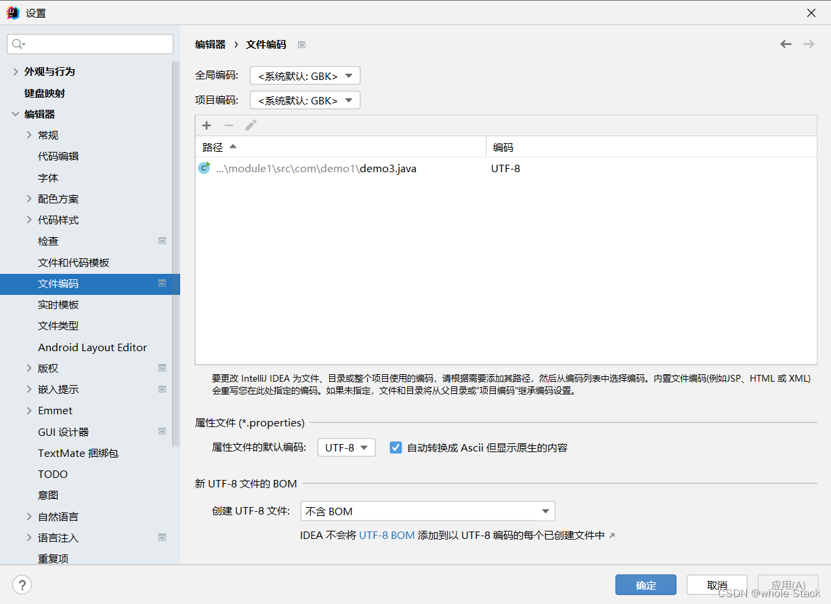Image resolution: width=831 pixels, height=604 pixels.
Task: Open the 项目编码 dropdown
Action: pos(305,100)
